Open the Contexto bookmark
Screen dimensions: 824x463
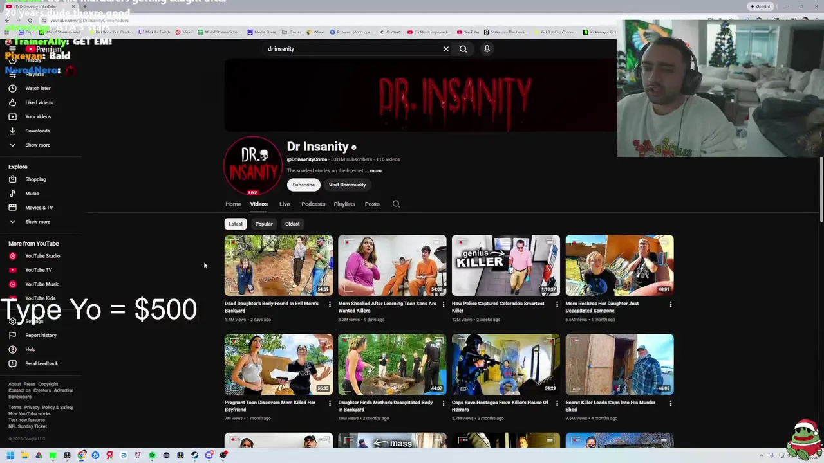[x=391, y=32]
